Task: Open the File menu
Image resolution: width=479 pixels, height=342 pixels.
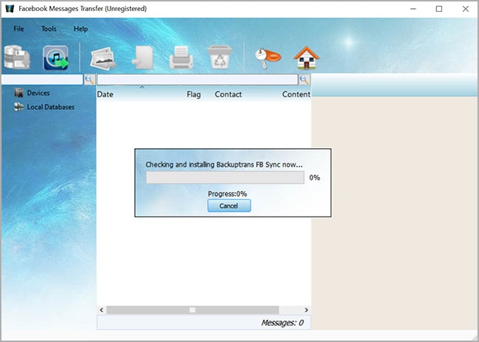Action: tap(18, 29)
